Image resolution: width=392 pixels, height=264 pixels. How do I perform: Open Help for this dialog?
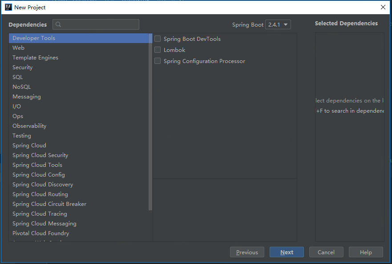click(366, 252)
